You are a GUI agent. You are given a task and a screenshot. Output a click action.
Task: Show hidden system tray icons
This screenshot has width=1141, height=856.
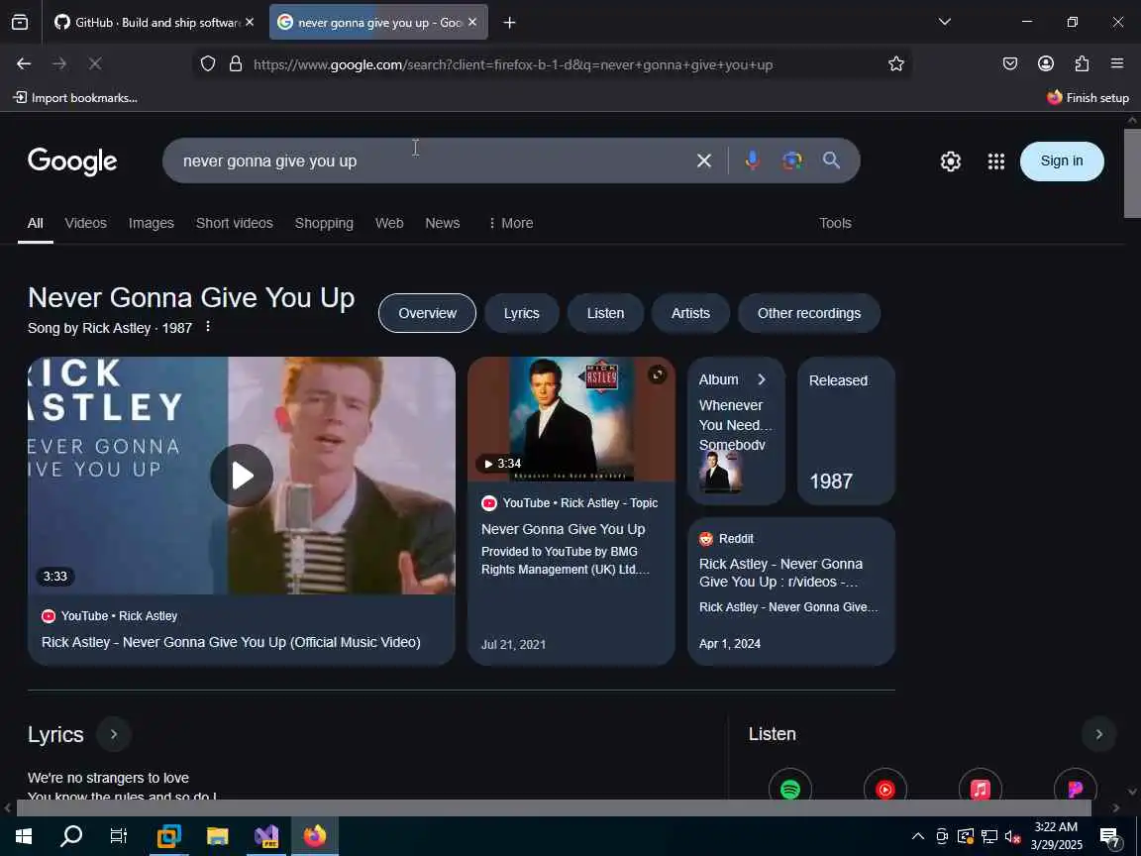917,835
